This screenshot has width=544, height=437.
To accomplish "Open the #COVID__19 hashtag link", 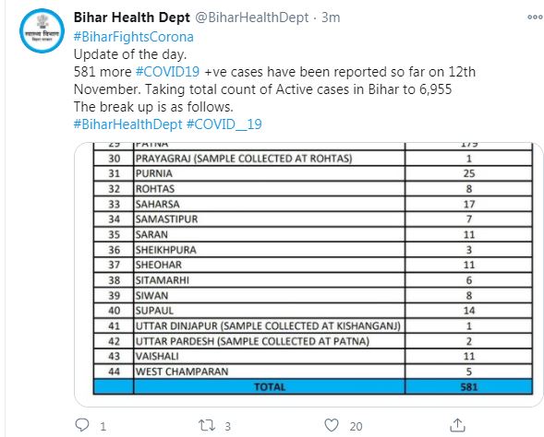I will coord(224,124).
